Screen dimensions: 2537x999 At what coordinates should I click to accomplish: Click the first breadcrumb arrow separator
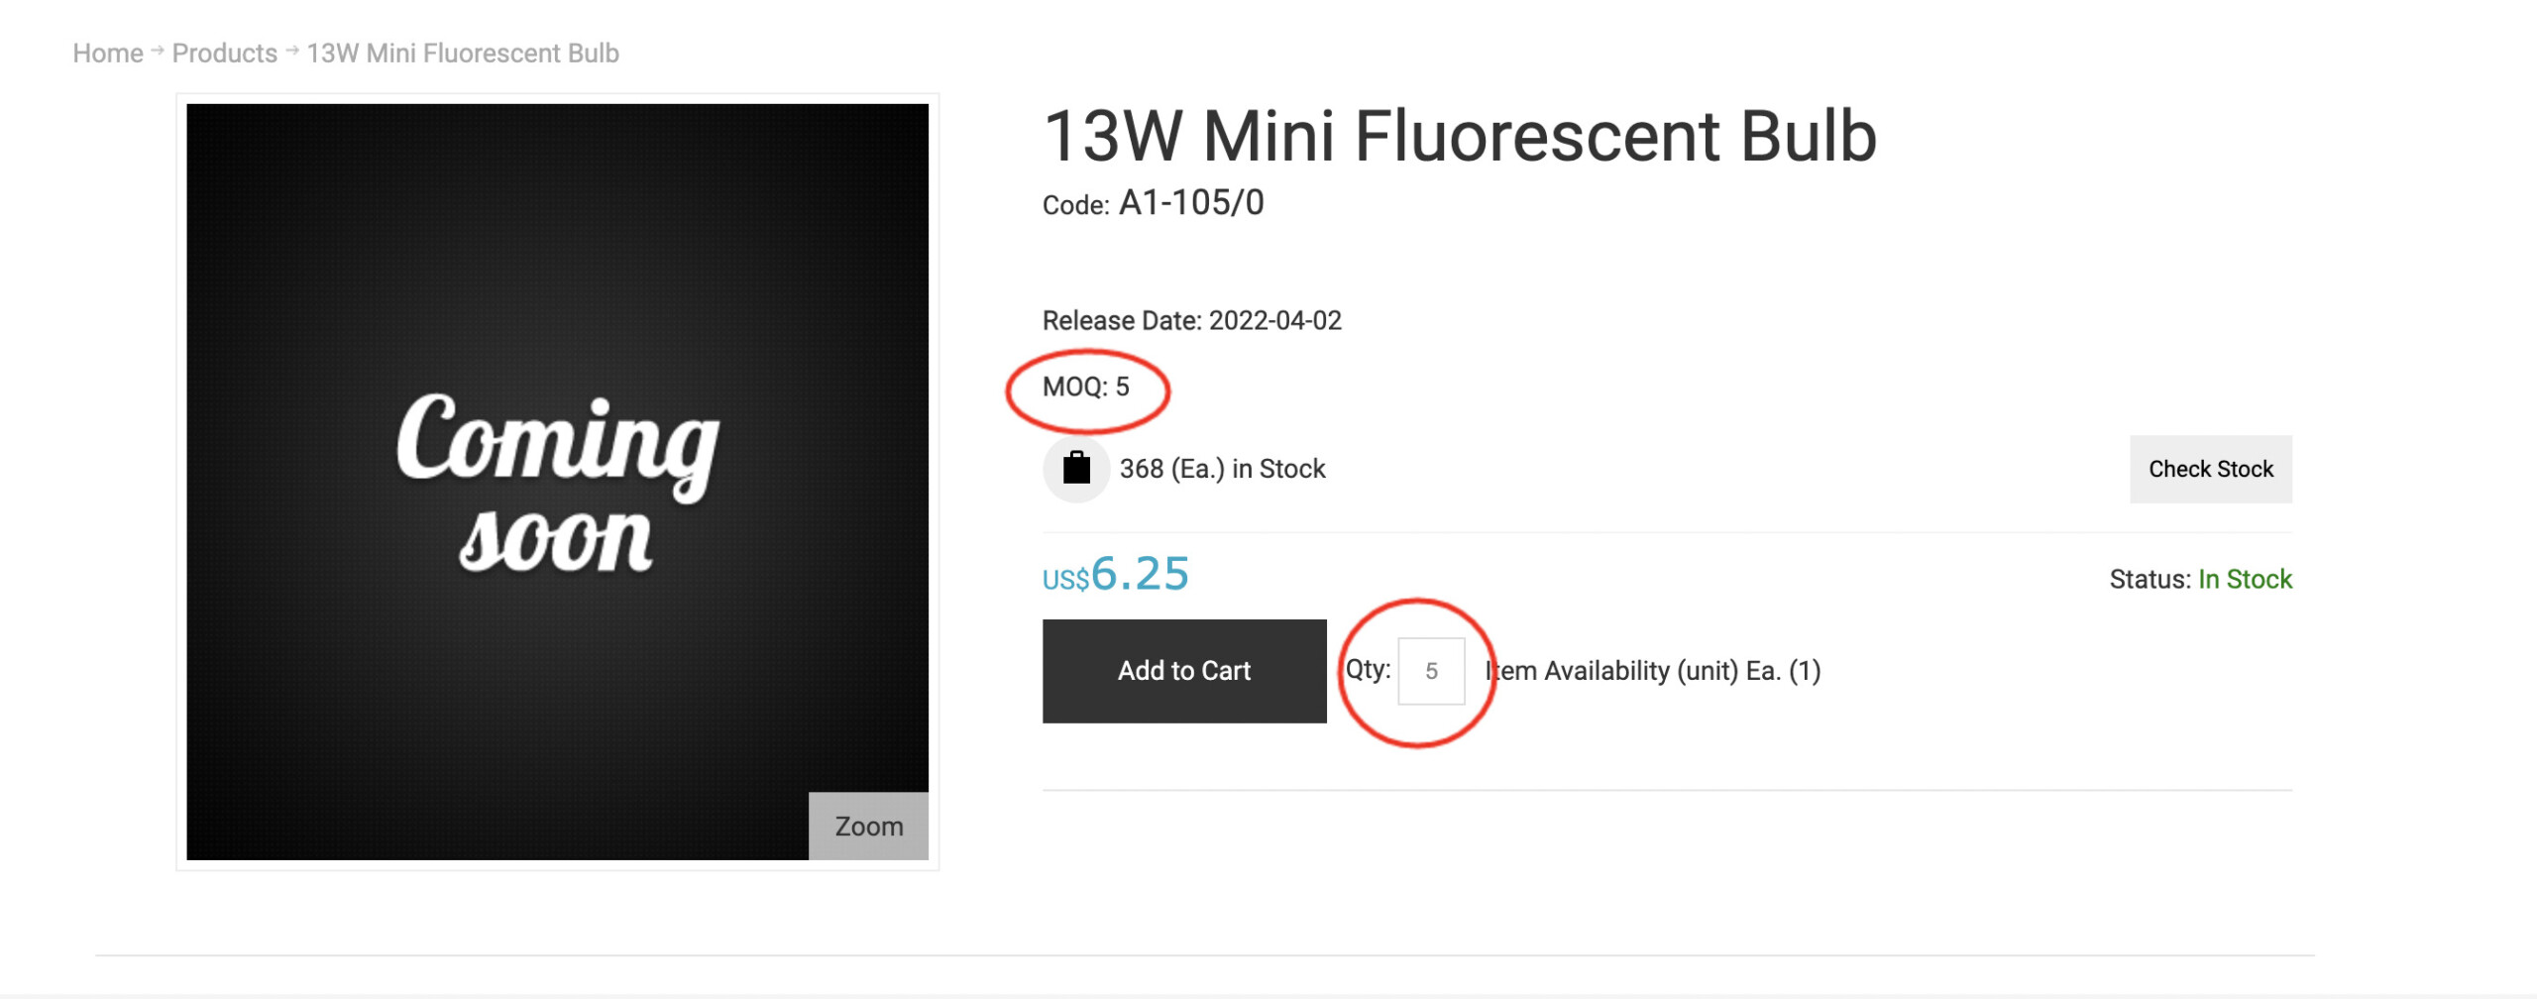(158, 51)
